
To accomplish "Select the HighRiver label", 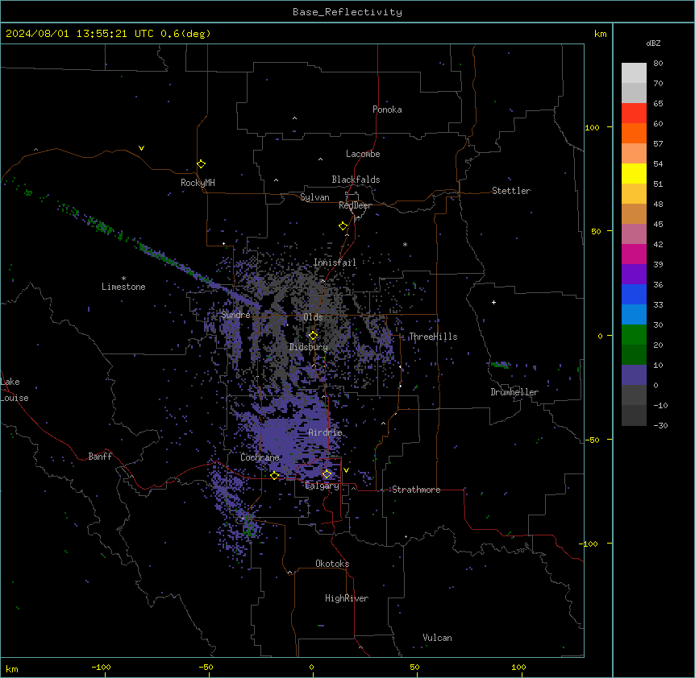I will [347, 598].
